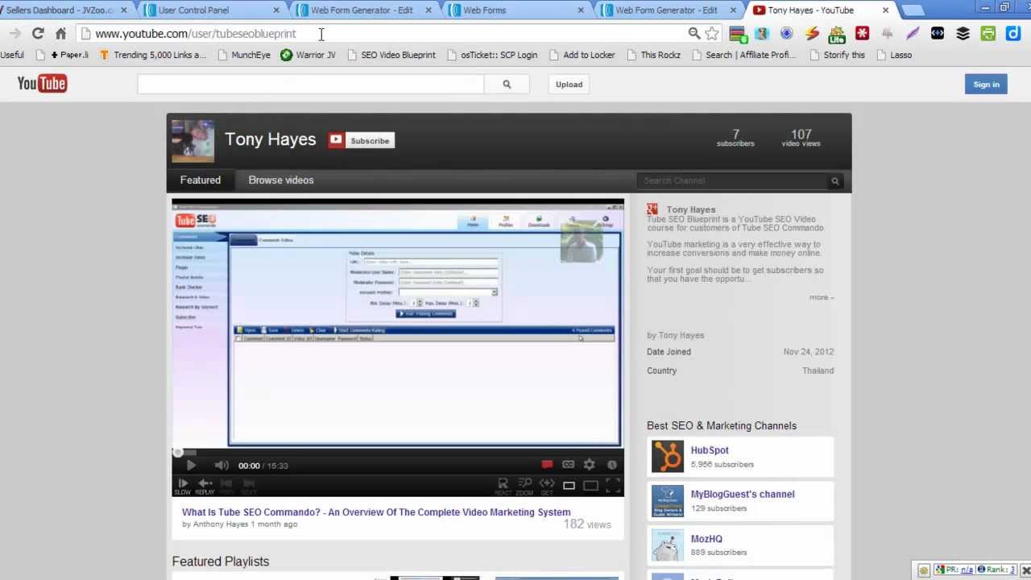Image resolution: width=1031 pixels, height=580 pixels.
Task: Mute the video volume
Action: (x=222, y=465)
